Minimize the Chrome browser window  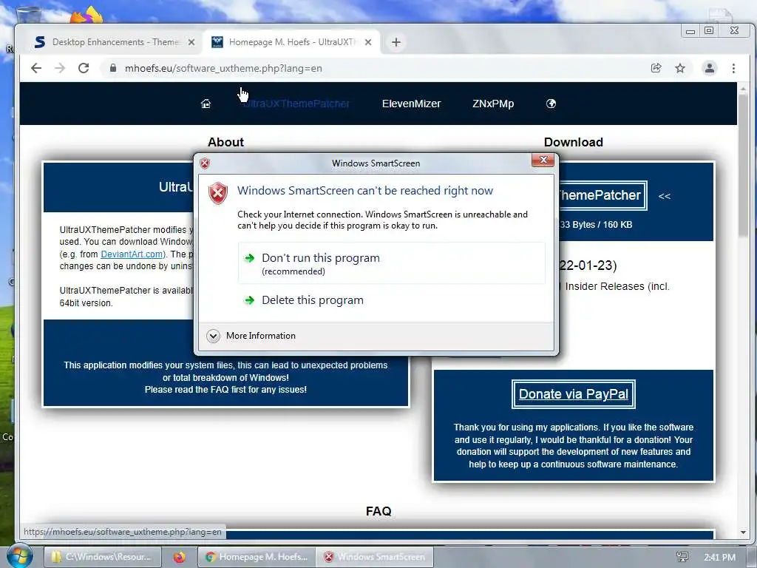point(690,31)
